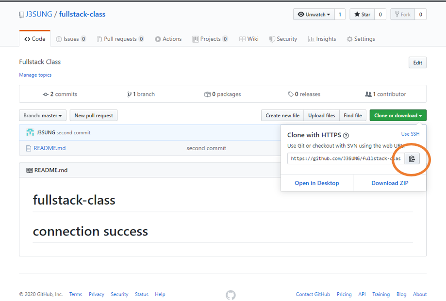Open the Unwatch dropdown
Screen dimensions: 446x301
tap(314, 15)
